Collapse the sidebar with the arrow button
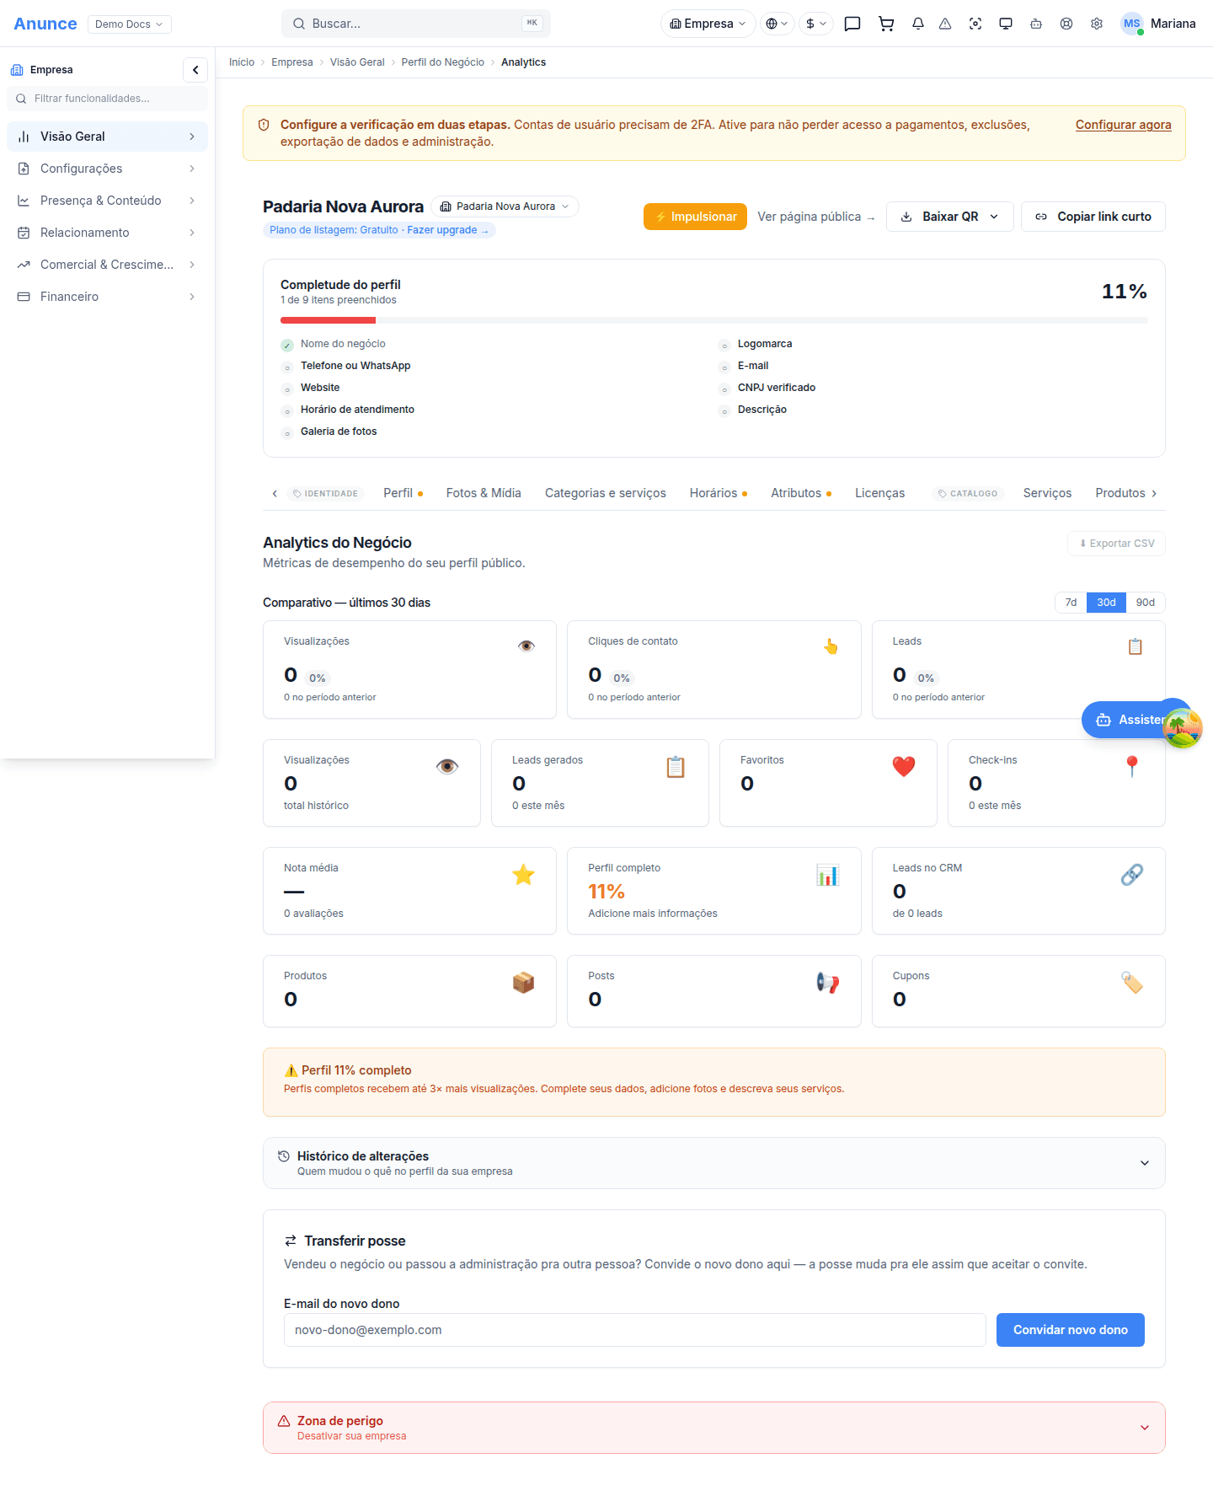The height and width of the screenshot is (1501, 1213). [195, 70]
